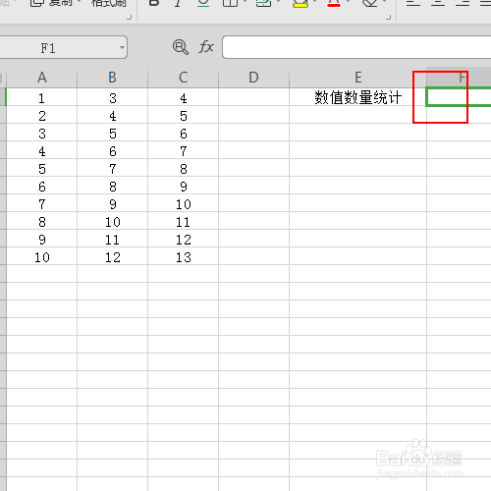
Task: Expand the name box dropdown arrow
Action: (x=122, y=47)
